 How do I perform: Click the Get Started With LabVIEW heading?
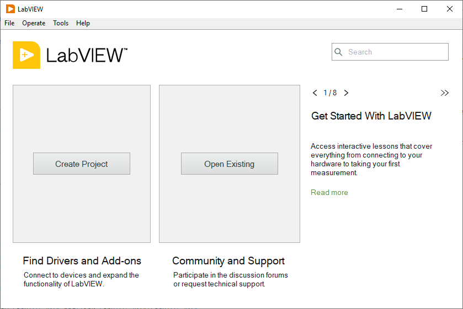tap(371, 116)
